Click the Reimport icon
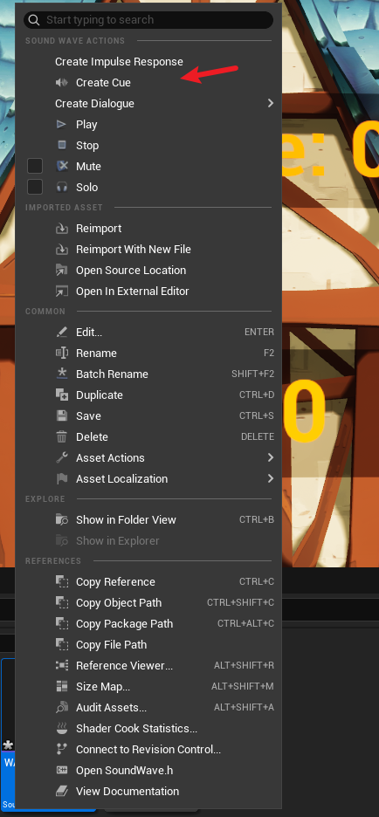 point(62,228)
